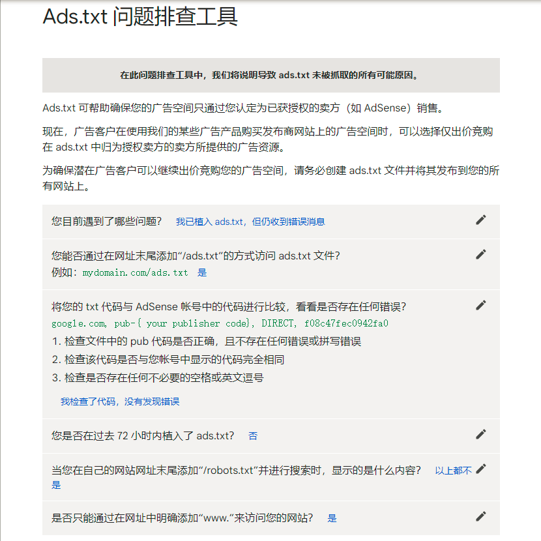
Task: Click the question about past 72 hours
Action: pos(143,435)
